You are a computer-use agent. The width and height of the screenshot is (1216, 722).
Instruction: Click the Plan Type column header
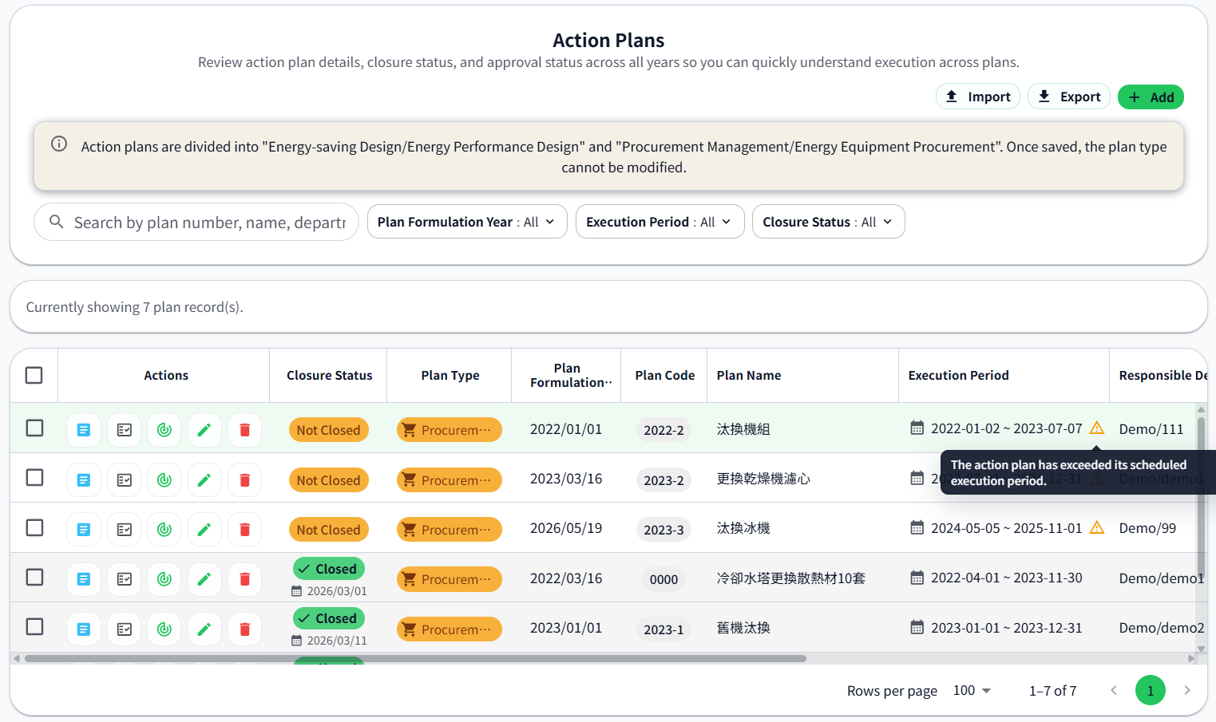click(450, 375)
